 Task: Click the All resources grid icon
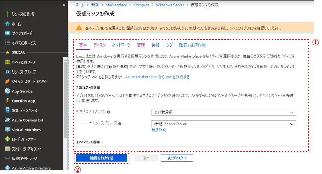point(8,62)
